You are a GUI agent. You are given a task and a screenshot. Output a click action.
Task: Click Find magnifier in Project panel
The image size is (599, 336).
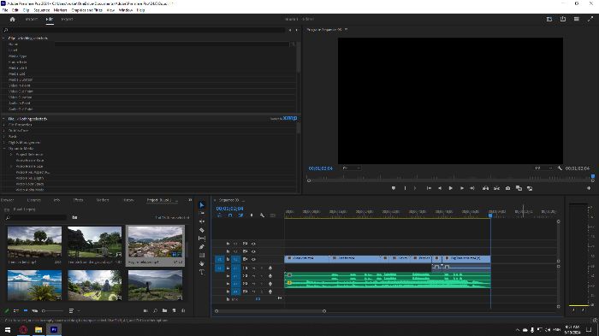coord(155,311)
